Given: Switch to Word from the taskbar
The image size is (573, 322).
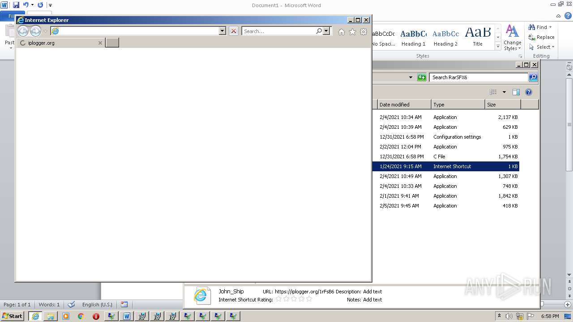Looking at the screenshot, I should pos(127,316).
